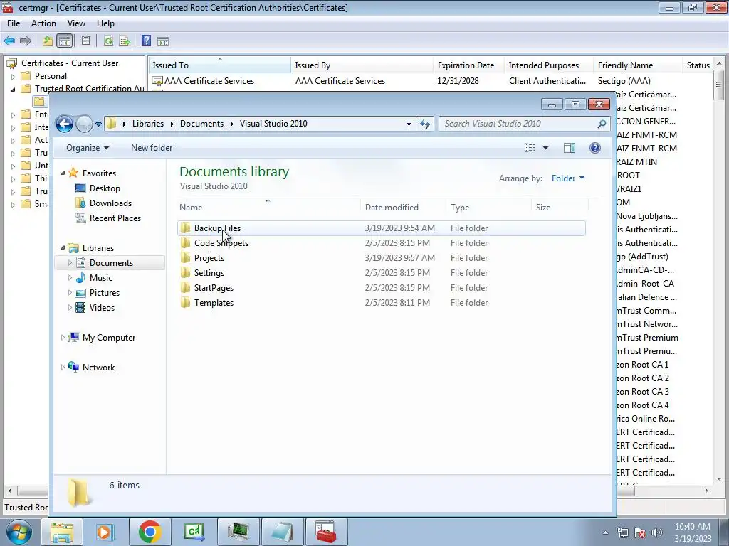Select the Pictures library
The image size is (729, 546).
click(104, 293)
